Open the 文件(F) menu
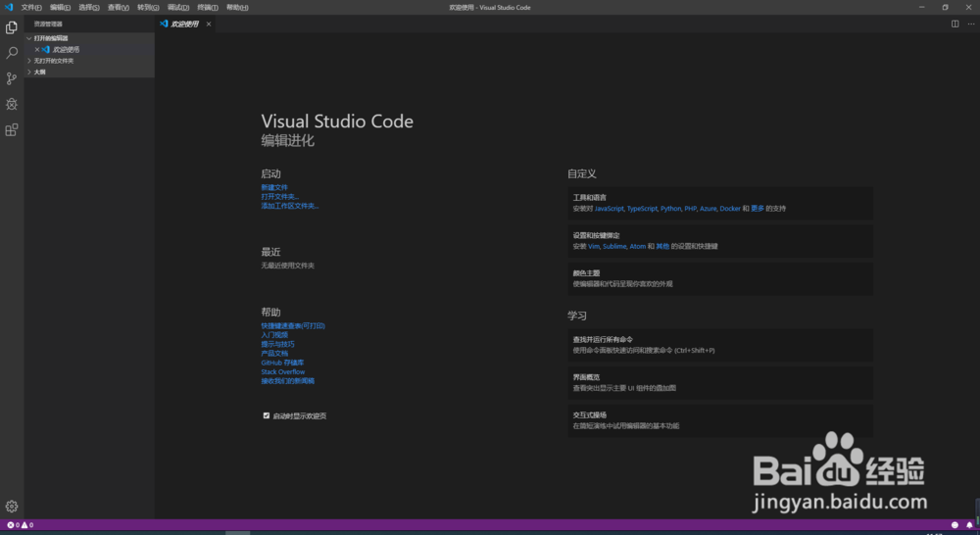980x535 pixels. click(31, 8)
